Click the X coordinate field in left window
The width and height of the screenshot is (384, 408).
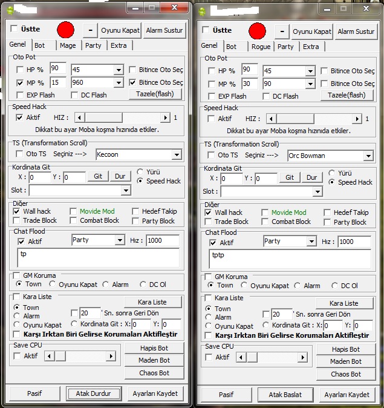tap(40, 177)
